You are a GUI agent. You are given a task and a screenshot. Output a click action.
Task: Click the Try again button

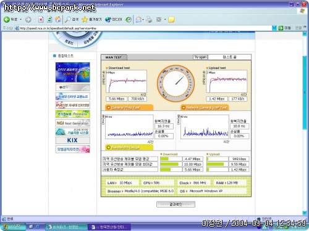click(x=200, y=57)
